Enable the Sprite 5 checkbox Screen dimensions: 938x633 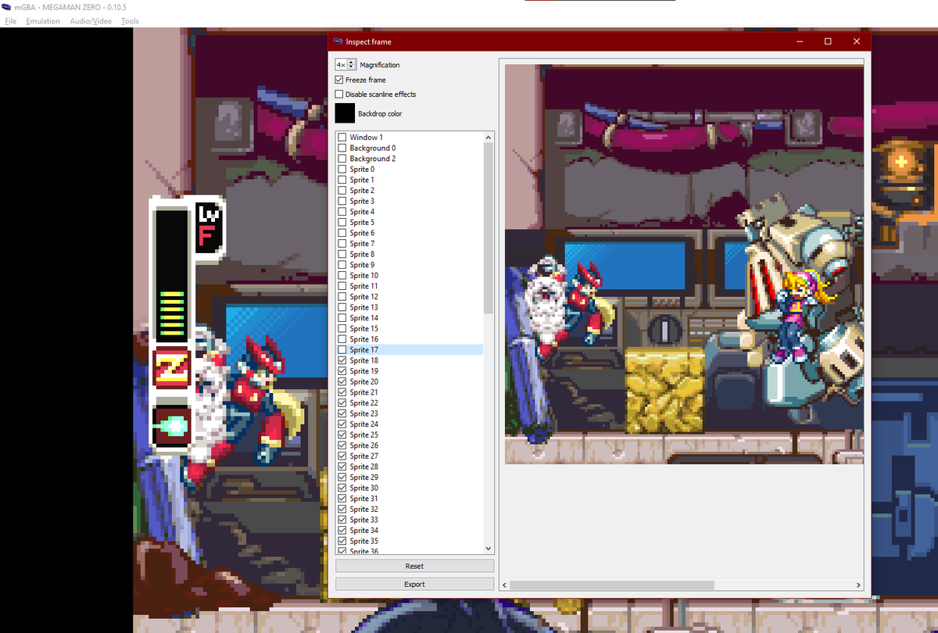click(342, 223)
